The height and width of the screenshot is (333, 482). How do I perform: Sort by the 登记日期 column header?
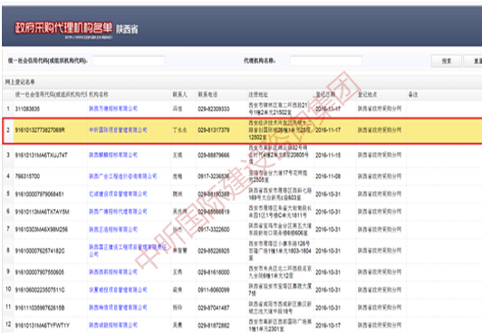[325, 94]
